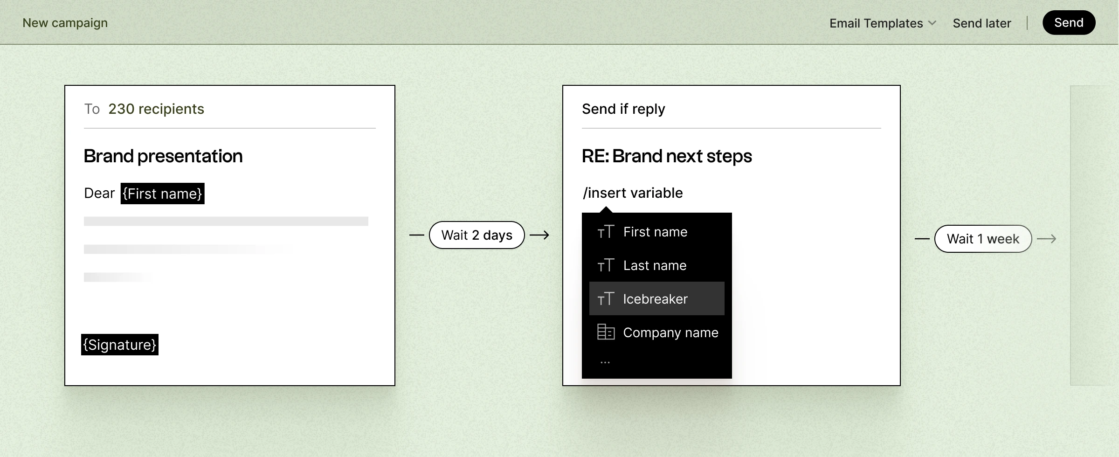Open the Wait 1 week delay pill
Screen dimensions: 1119x457
(983, 239)
